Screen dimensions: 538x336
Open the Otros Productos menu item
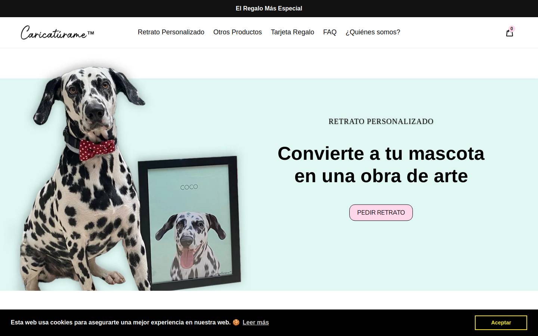pos(238,32)
